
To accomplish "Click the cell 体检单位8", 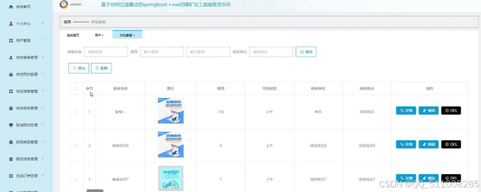I will point(318,145).
